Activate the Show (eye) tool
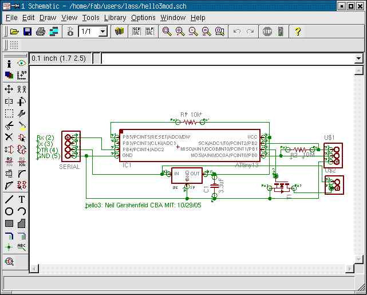Image resolution: width=367 pixels, height=295 pixels. click(x=22, y=64)
